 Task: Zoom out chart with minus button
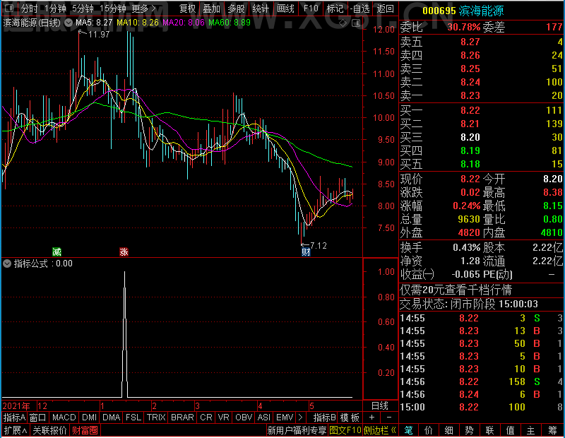[x=389, y=418]
